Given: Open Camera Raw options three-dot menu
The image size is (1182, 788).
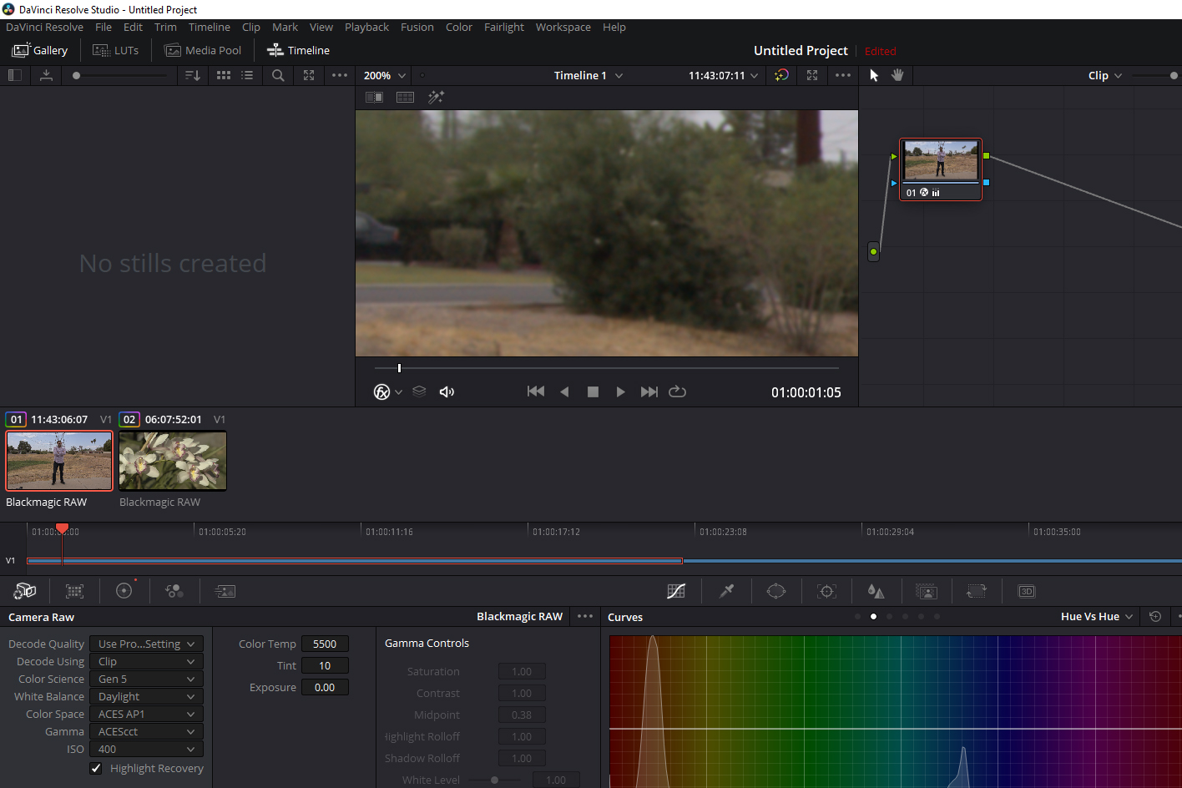Looking at the screenshot, I should click(x=585, y=617).
